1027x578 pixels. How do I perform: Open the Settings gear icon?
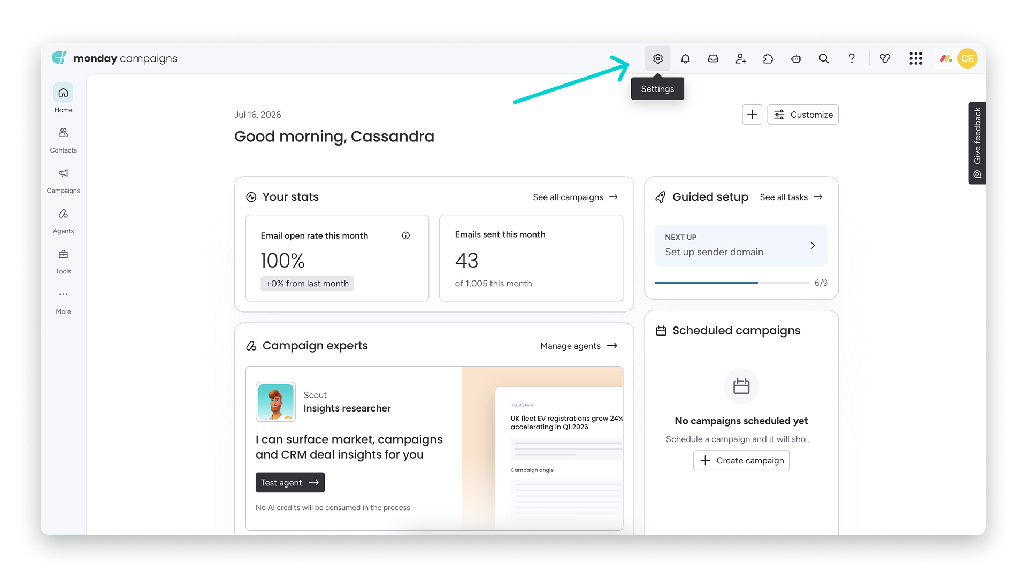657,59
